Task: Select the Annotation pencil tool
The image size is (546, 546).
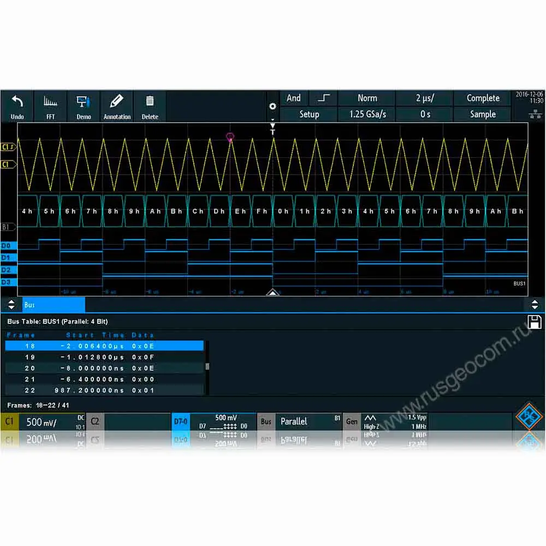Action: tap(117, 102)
